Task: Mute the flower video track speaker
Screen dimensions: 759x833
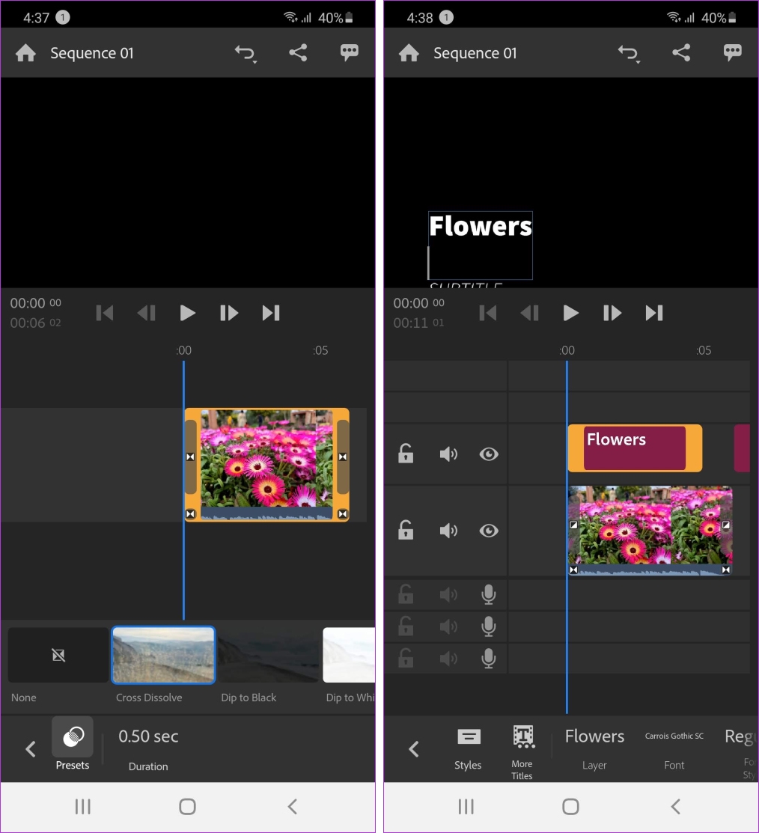Action: point(448,531)
